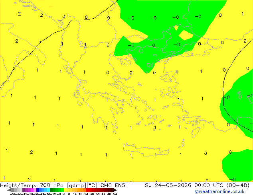
Task: Click the 'Height/Temp. 700 hPa' title text
Action: 32,185
